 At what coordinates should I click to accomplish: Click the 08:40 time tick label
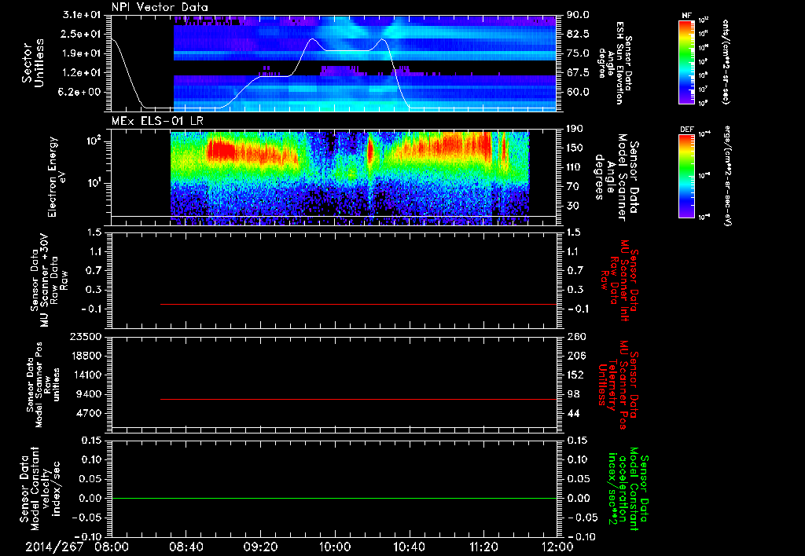(186, 547)
